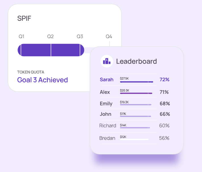Click Bredan's $12K white progress bar

[134, 139]
